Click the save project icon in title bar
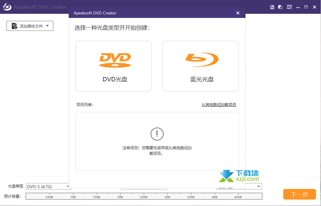 tap(272, 7)
